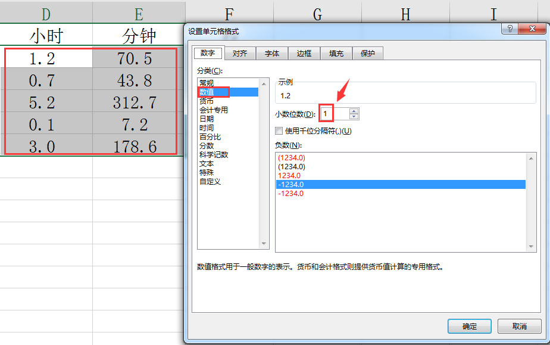Pick 会计专用 category
This screenshot has width=550, height=345.
[x=228, y=110]
